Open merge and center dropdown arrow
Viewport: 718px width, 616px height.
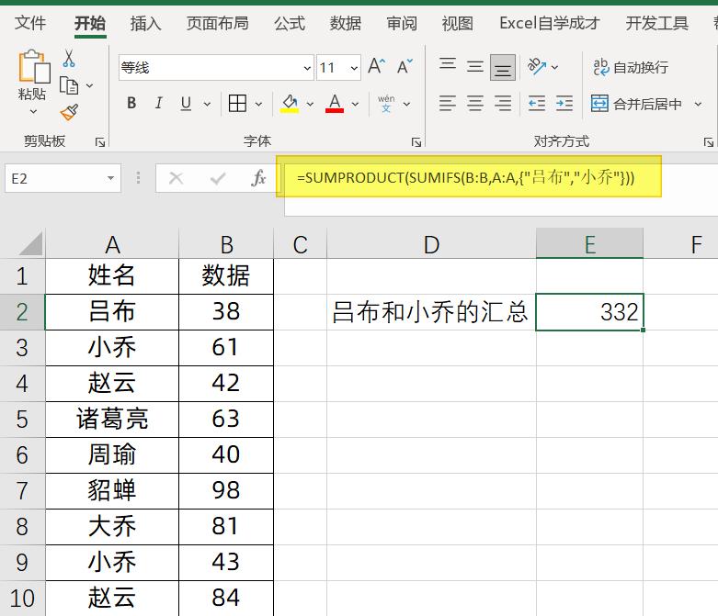698,105
